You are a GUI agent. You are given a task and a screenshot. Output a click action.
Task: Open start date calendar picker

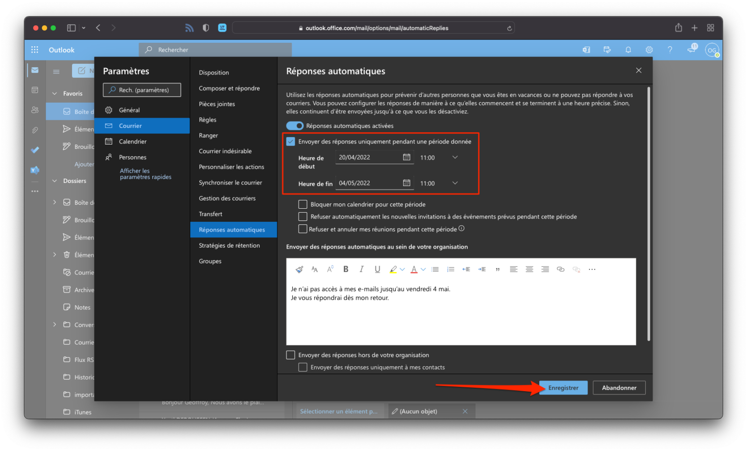407,157
